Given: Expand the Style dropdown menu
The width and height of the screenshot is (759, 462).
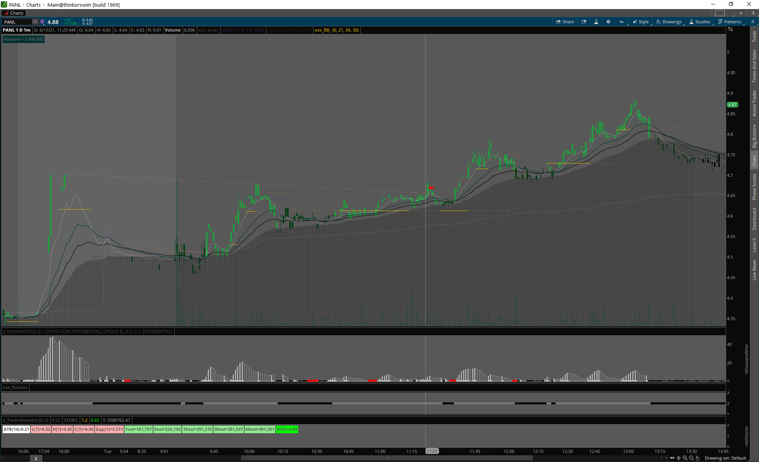Looking at the screenshot, I should coord(641,22).
